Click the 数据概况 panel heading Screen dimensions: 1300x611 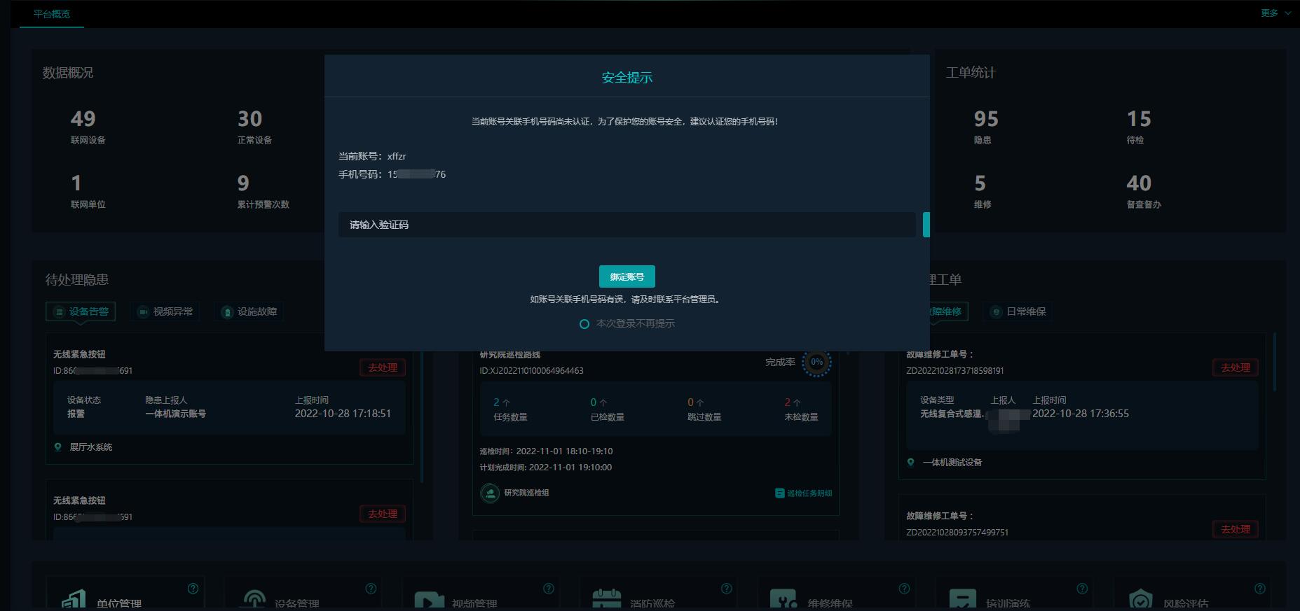68,73
